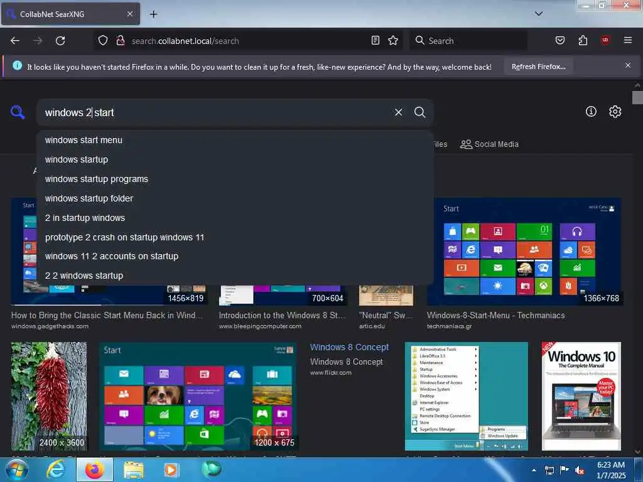Open the Firefox hamburger menu

pos(627,40)
